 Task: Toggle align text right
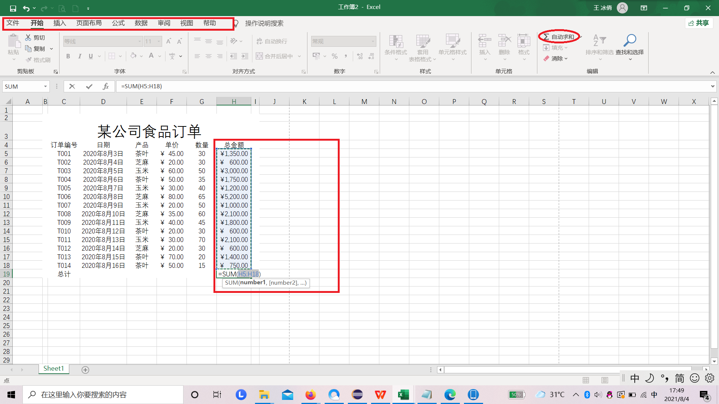220,56
